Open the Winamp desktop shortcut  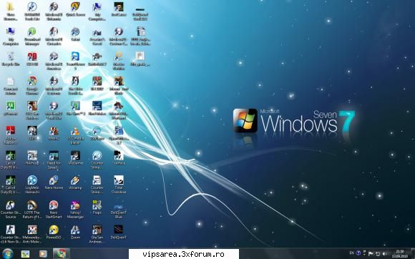[75, 182]
